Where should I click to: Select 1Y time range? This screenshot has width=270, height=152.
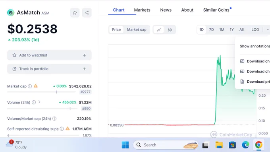click(x=232, y=30)
